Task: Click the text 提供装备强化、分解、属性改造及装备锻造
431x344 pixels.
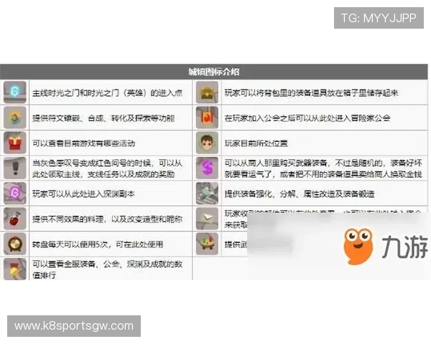Action: 300,194
